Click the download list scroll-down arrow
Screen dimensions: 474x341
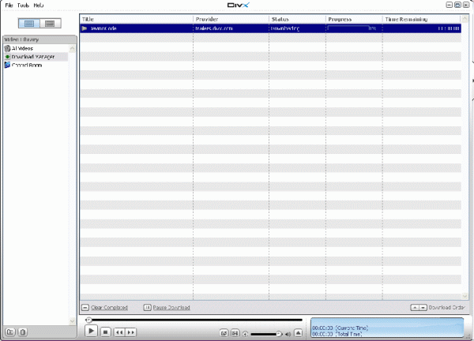pos(465,296)
